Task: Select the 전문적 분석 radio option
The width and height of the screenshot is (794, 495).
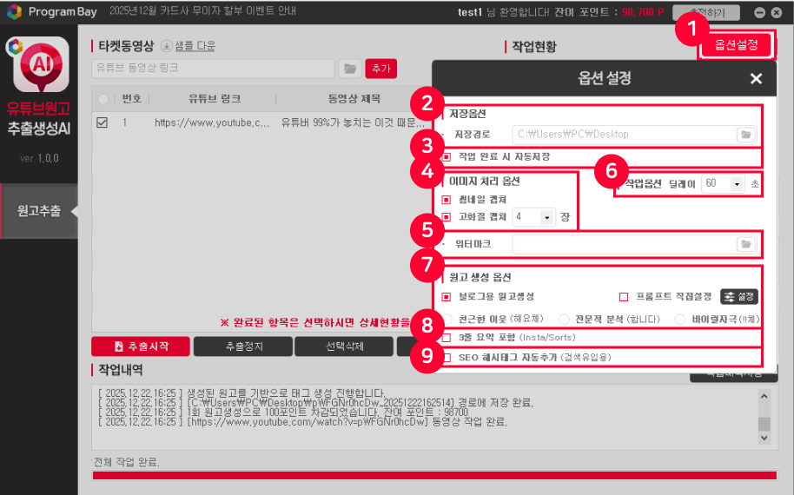Action: click(565, 319)
